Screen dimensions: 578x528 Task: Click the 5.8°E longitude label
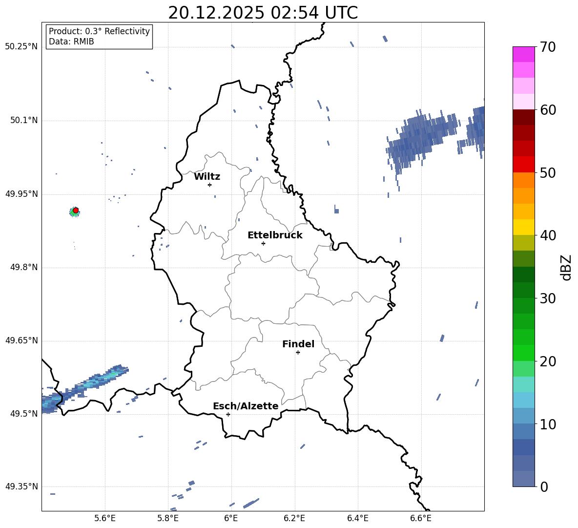click(x=168, y=519)
